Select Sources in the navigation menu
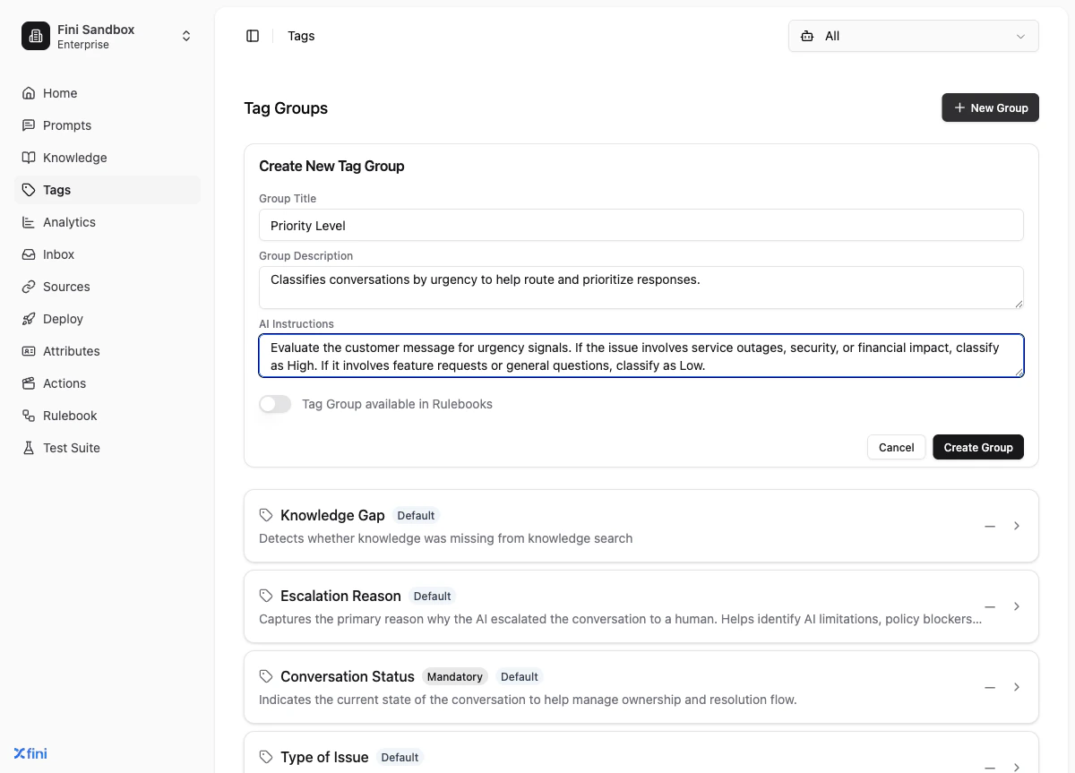 pos(66,287)
